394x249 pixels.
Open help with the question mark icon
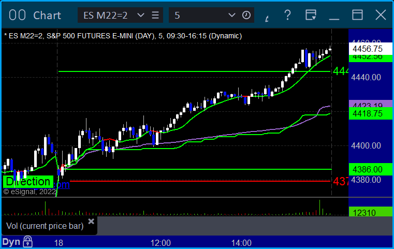pos(287,15)
